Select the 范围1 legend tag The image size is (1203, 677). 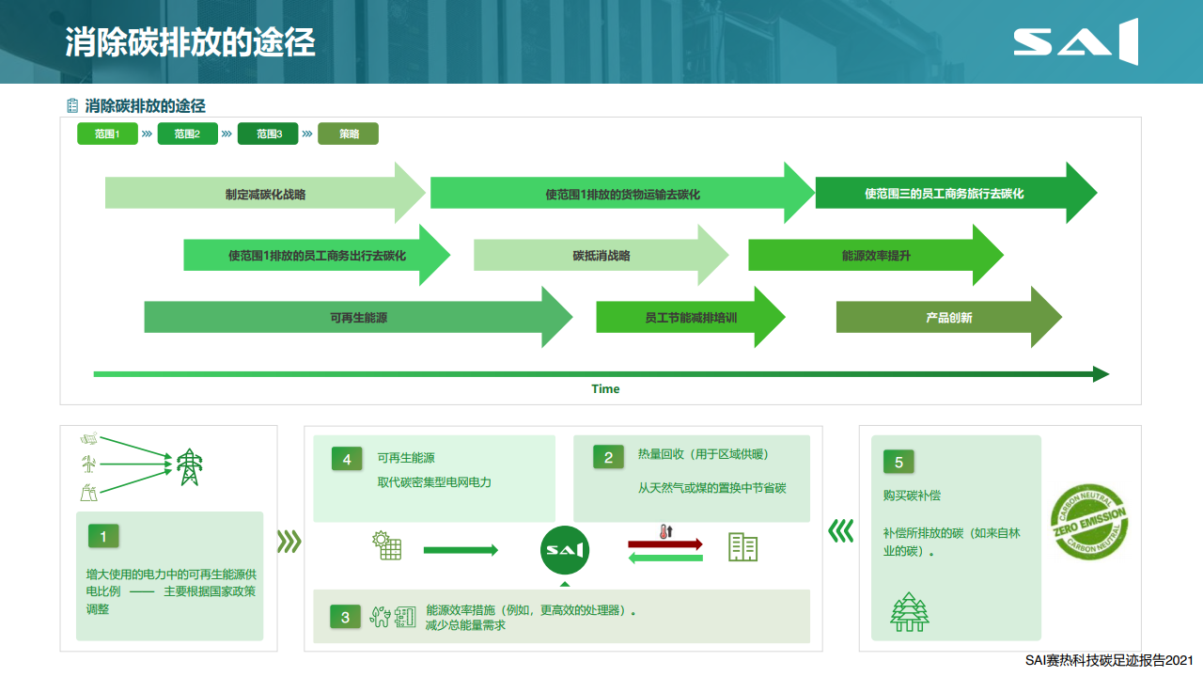pos(107,134)
